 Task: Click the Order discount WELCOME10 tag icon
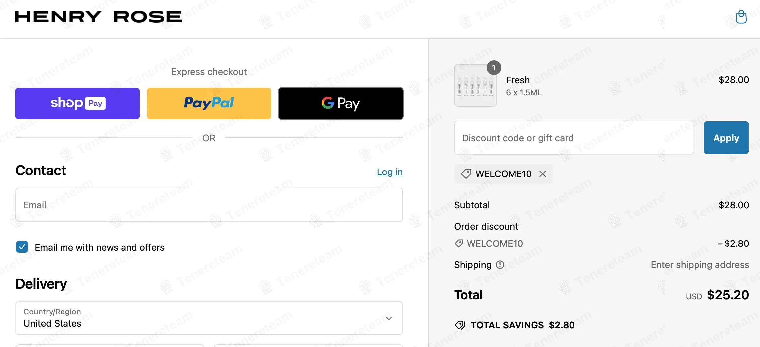coord(459,243)
